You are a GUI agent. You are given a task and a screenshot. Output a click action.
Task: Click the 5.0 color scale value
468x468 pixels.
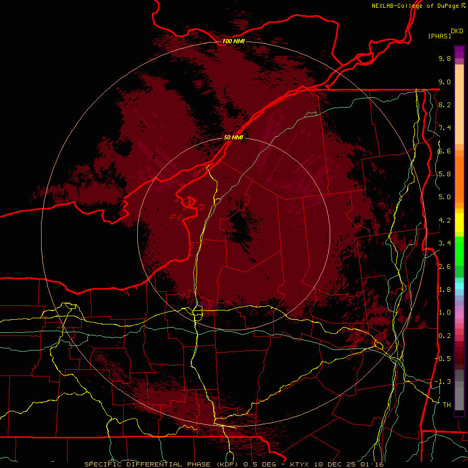pos(445,197)
